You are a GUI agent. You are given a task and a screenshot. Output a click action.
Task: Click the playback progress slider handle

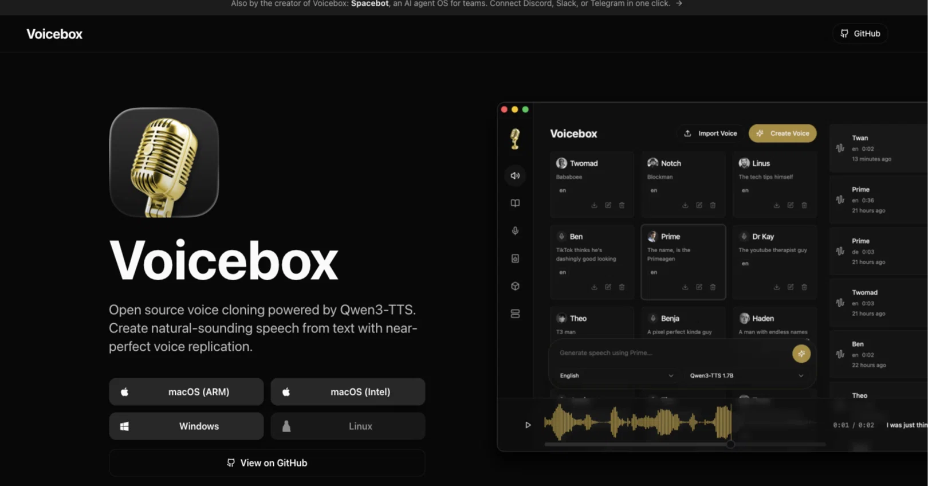(730, 444)
